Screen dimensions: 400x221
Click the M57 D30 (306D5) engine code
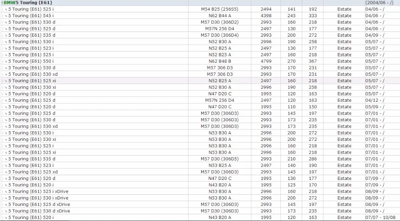click(x=220, y=159)
